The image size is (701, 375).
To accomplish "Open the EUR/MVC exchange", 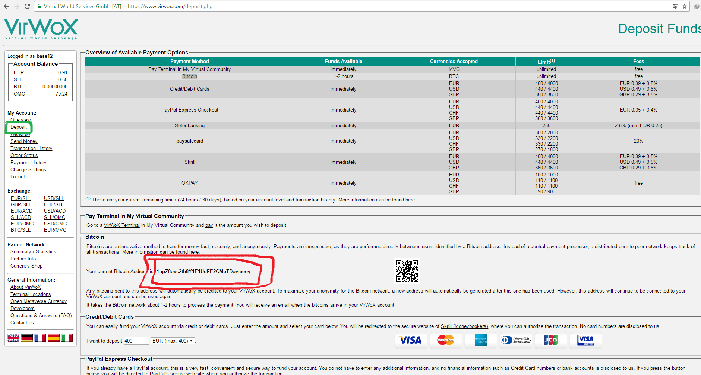I will [x=55, y=230].
